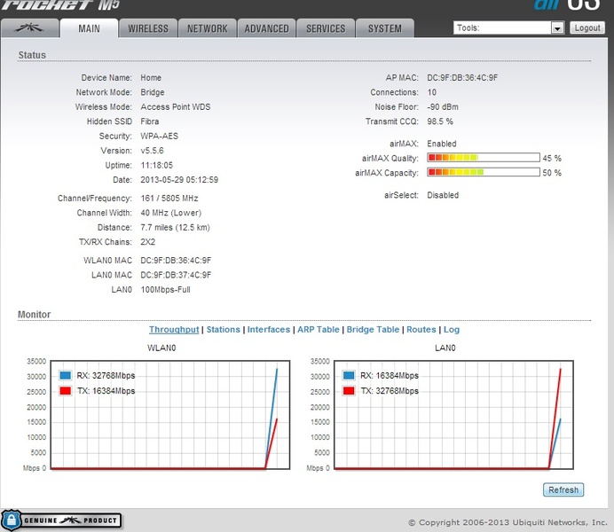This screenshot has width=614, height=532.
Task: Click WLAN0 red TX legend swatch
Action: click(65, 391)
